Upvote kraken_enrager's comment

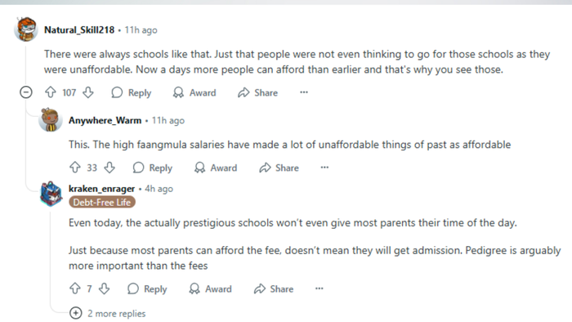pos(75,288)
